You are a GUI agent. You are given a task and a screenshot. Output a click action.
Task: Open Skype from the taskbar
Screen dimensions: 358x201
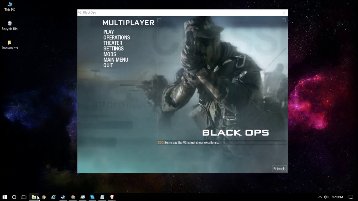92,197
